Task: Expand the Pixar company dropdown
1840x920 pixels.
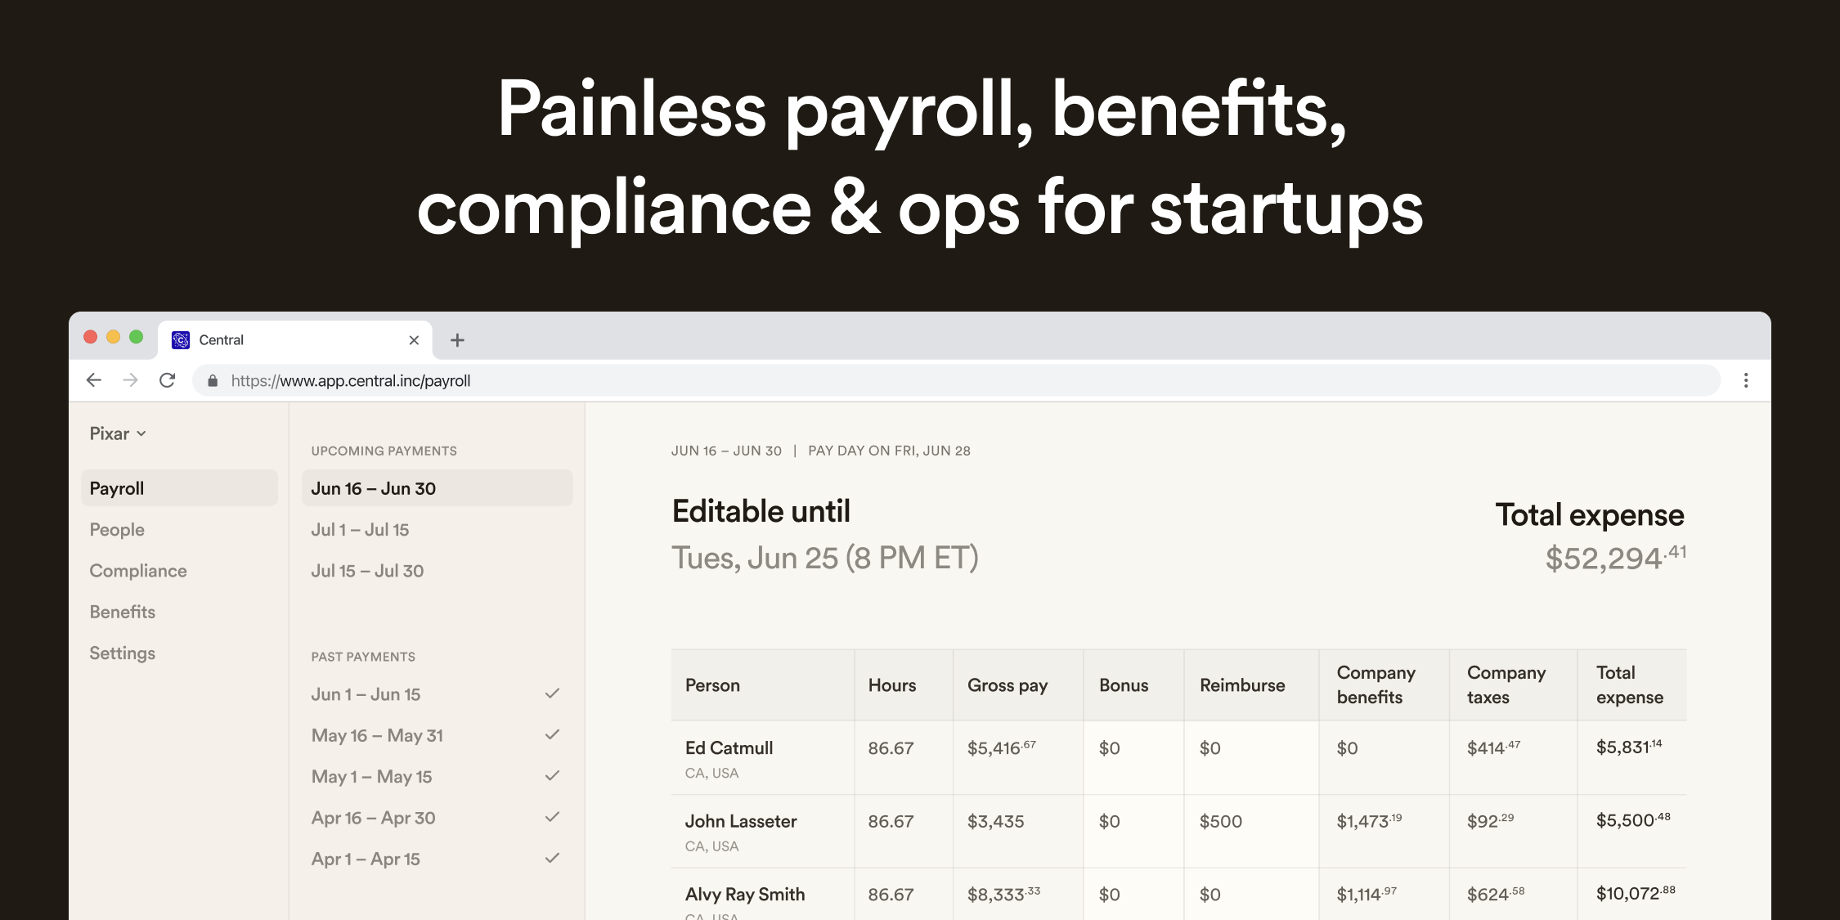Action: pos(118,433)
